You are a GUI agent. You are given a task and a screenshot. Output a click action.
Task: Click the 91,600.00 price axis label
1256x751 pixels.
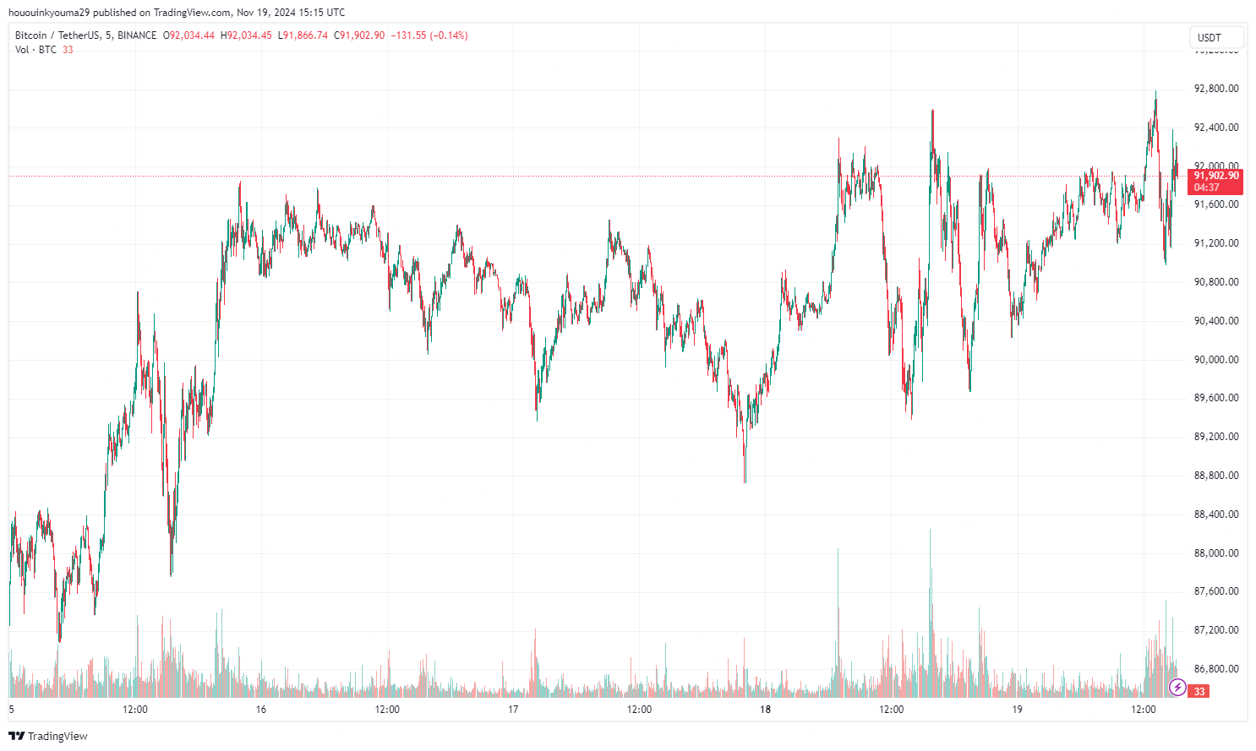[x=1215, y=204]
